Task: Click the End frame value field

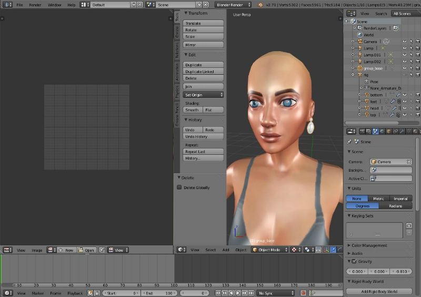Action: pos(159,293)
